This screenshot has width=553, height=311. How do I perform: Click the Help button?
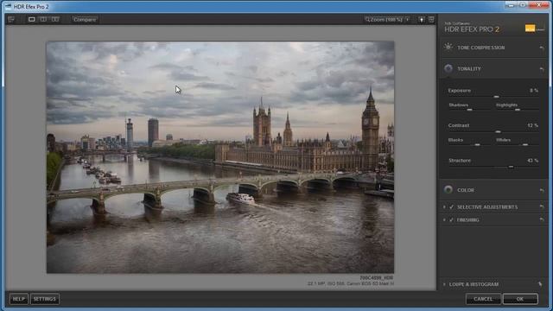click(19, 299)
